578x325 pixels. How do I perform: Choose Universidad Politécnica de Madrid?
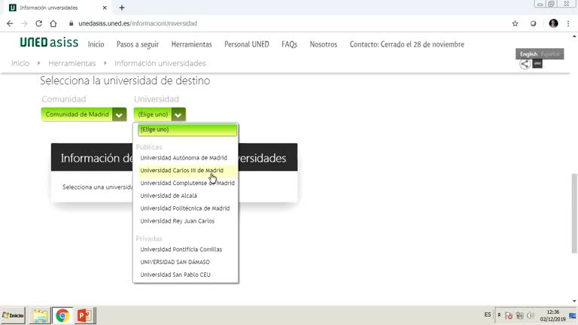click(x=184, y=208)
